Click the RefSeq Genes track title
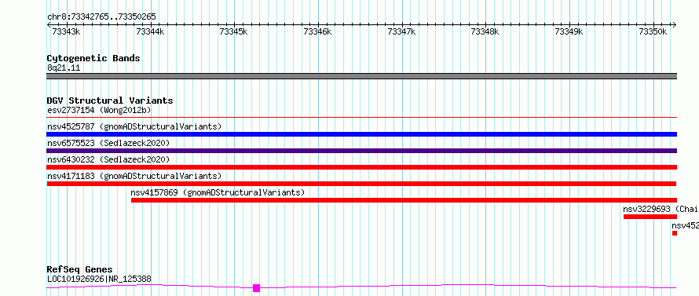699x296 pixels. pyautogui.click(x=80, y=269)
